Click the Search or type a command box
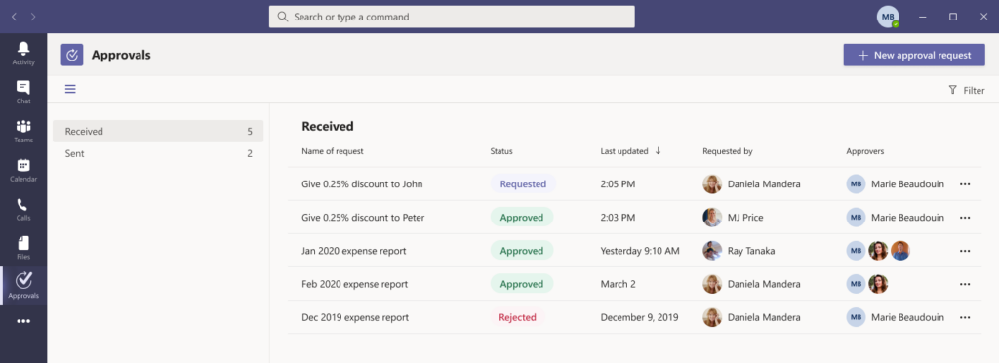Viewport: 999px width, 363px height. pos(452,17)
